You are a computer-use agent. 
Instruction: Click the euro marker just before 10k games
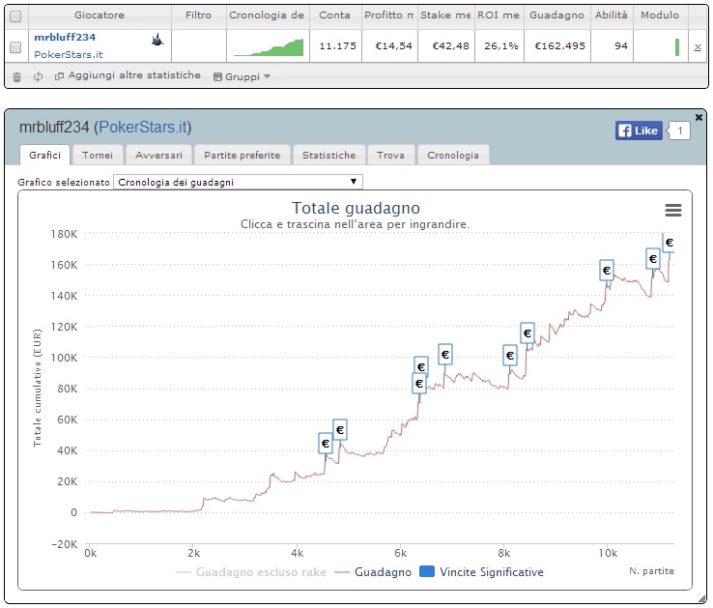click(606, 271)
